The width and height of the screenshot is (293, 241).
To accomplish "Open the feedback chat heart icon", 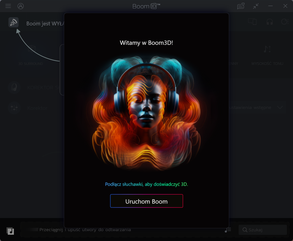I will 241,6.
